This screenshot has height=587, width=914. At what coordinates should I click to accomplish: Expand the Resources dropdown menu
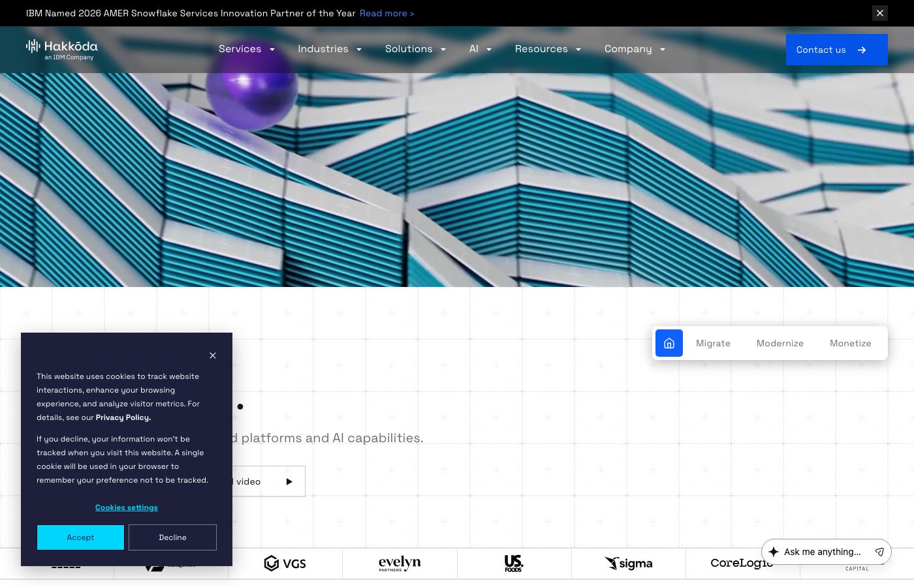[x=548, y=49]
